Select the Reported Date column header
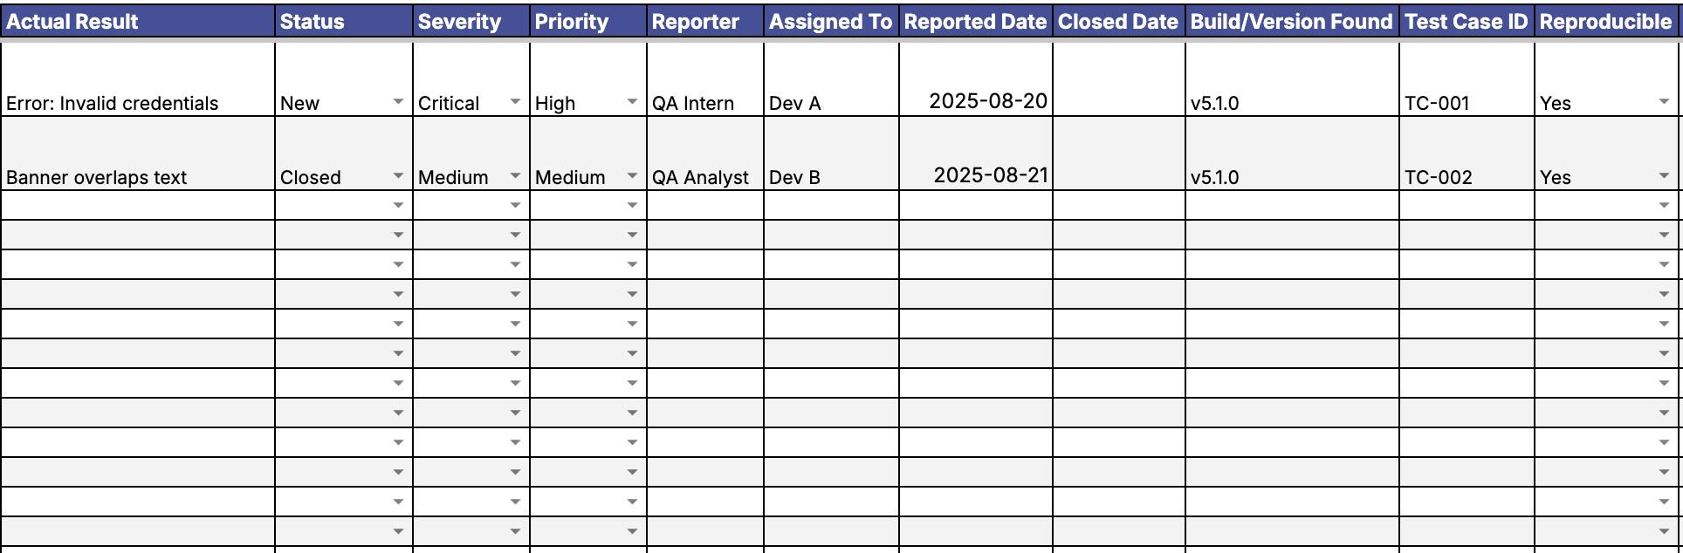 [975, 22]
